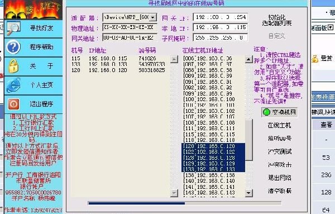This screenshot has width=335, height=214.
Task: Click the 清空数据 button
Action: (x=280, y=191)
